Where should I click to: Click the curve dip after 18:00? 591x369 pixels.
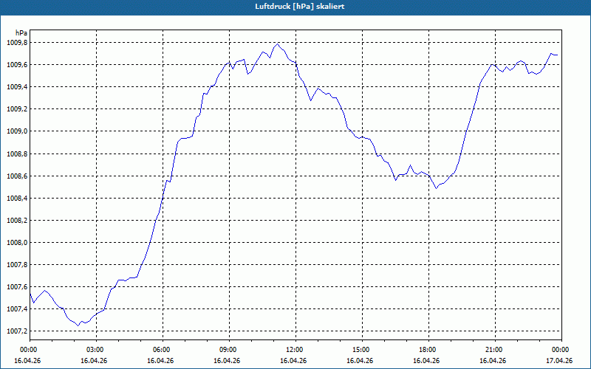(436, 188)
